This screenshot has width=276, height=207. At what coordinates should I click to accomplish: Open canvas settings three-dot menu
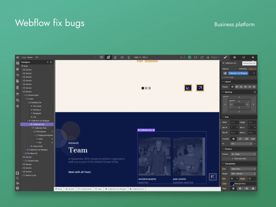point(94,57)
